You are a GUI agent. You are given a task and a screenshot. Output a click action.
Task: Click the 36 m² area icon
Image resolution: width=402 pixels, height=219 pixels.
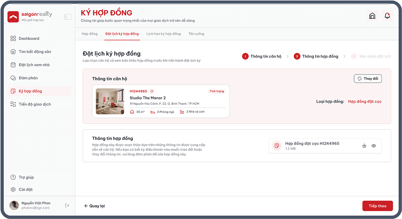point(132,112)
